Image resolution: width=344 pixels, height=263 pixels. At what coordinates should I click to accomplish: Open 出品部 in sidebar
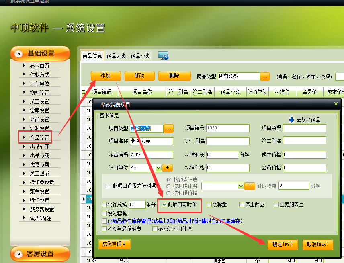[x=40, y=146]
